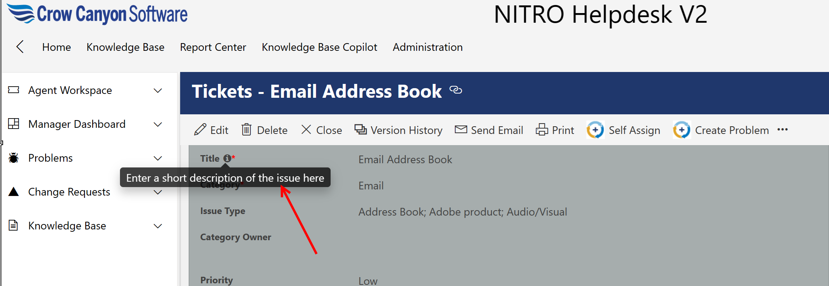The height and width of the screenshot is (286, 829).
Task: Click the Low priority value
Action: [368, 281]
